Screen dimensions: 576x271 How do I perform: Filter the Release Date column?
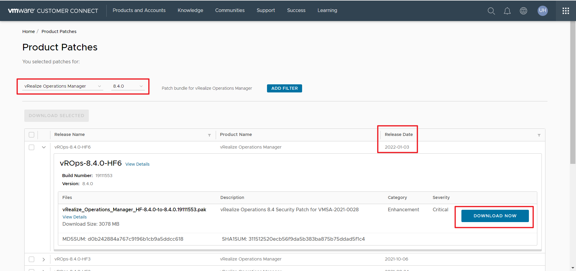[x=539, y=135]
